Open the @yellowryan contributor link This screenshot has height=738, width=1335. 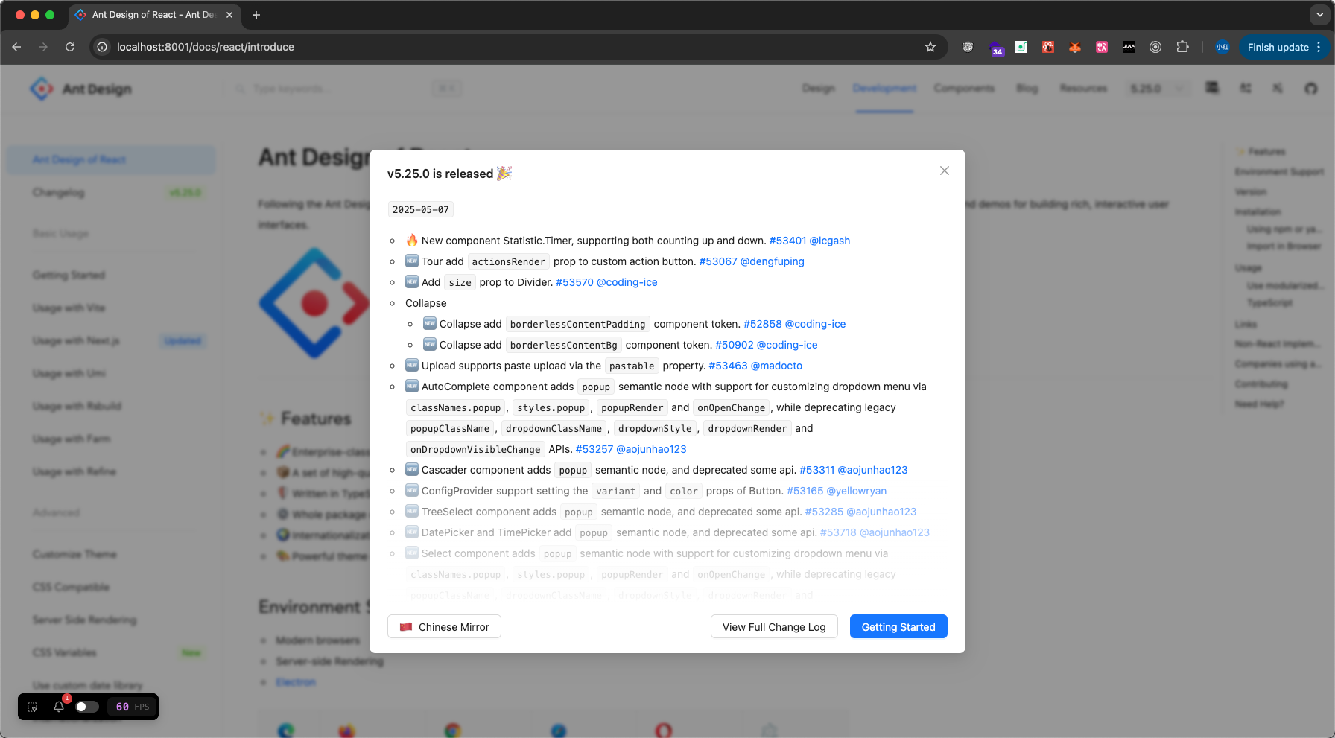pos(857,491)
